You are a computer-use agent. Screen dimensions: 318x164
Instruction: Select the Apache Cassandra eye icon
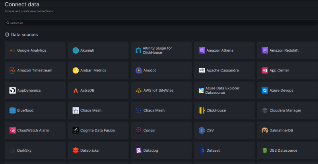click(202, 70)
